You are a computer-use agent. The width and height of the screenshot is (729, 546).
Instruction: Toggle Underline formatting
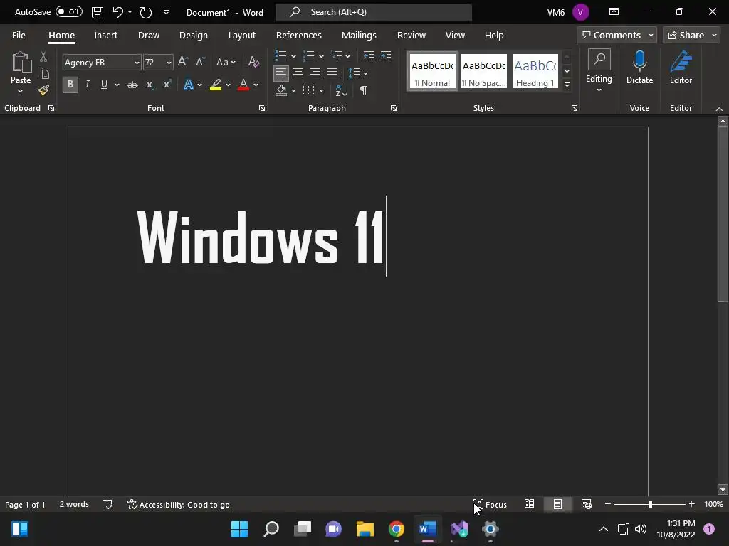click(104, 85)
